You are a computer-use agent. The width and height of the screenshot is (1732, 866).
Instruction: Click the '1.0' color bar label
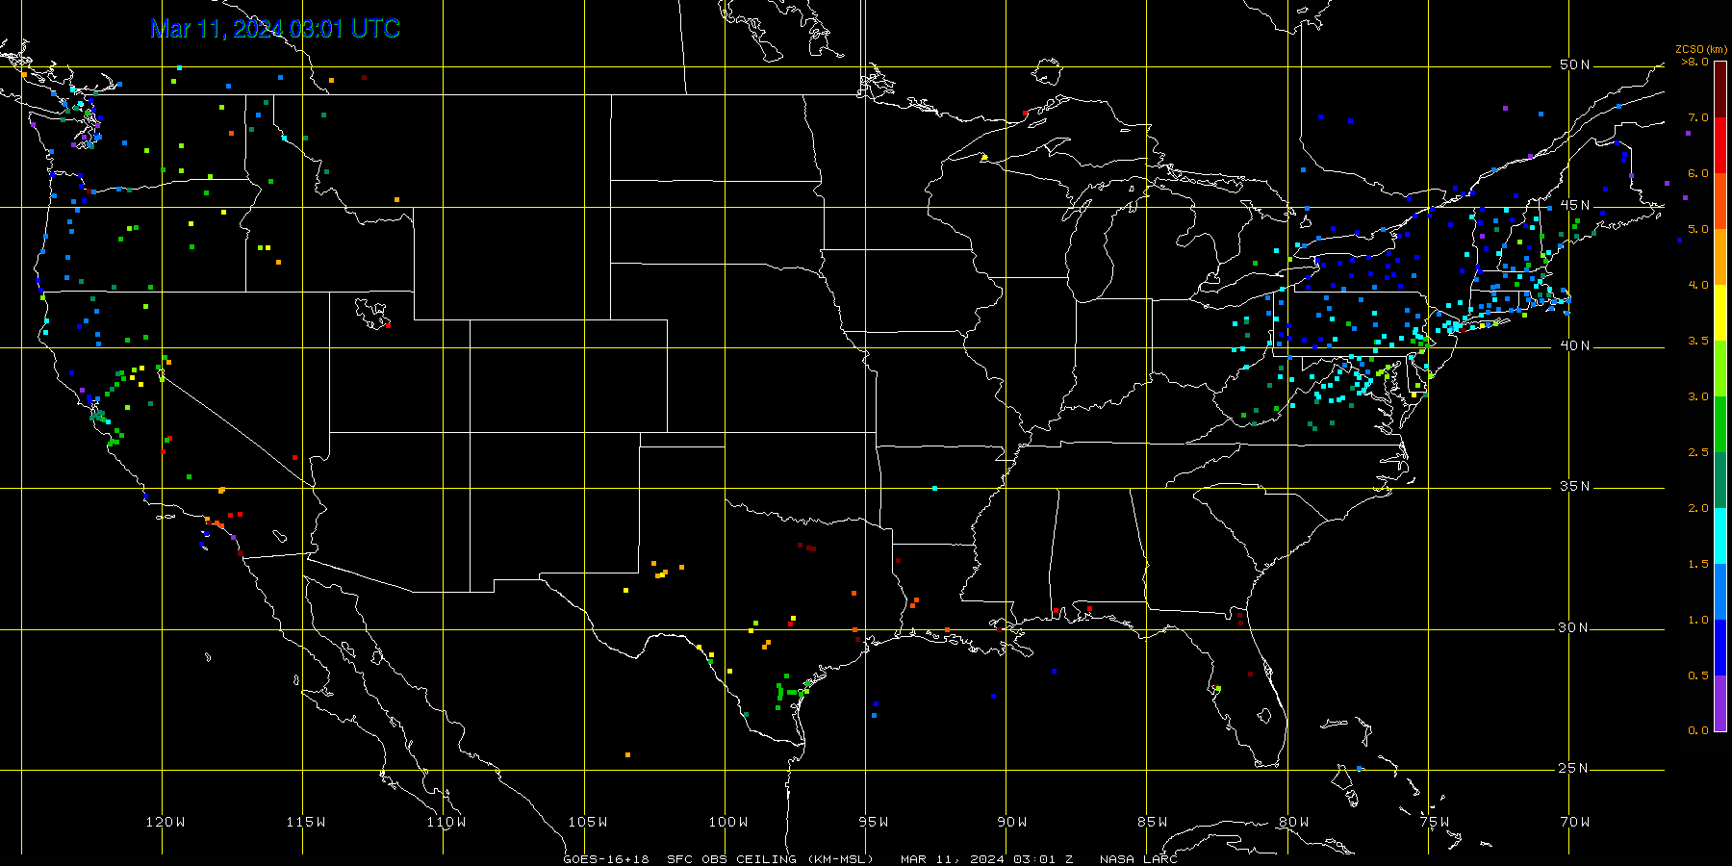(x=1698, y=620)
